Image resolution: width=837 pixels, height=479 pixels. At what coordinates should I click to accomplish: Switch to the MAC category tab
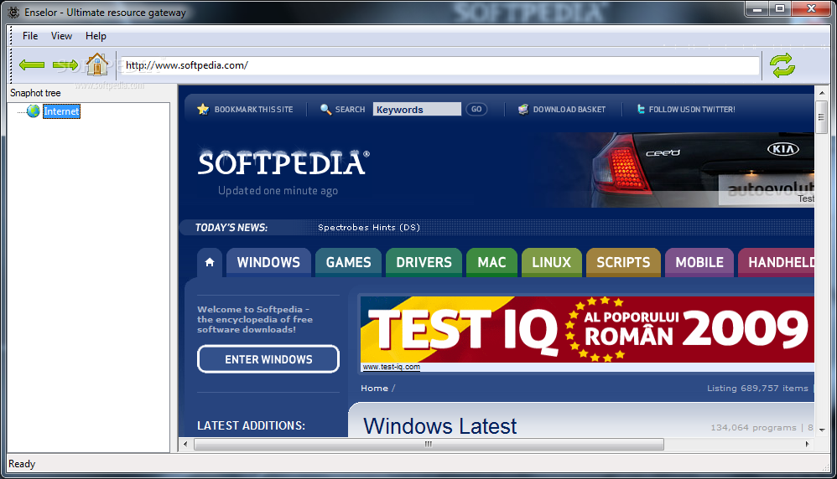pos(491,262)
